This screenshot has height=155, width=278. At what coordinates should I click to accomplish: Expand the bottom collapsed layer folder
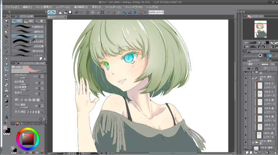pyautogui.click(x=253, y=142)
